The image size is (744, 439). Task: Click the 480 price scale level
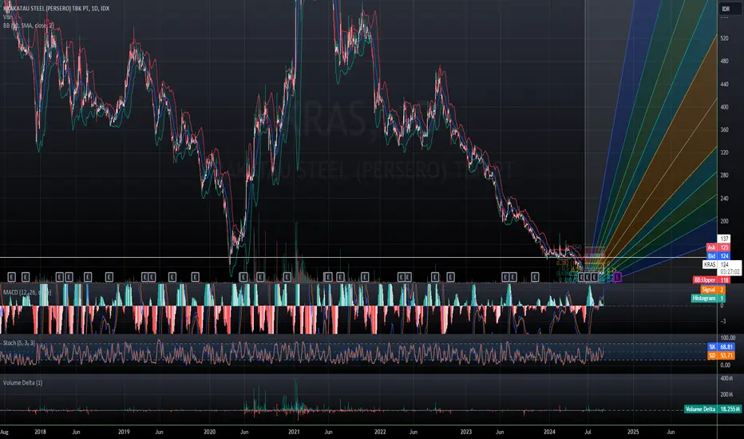coord(724,61)
